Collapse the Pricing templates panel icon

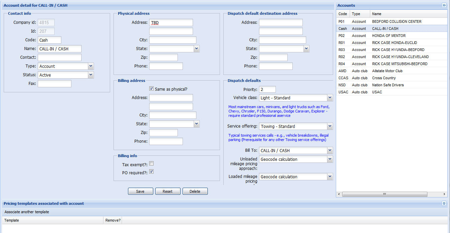[x=444, y=203]
